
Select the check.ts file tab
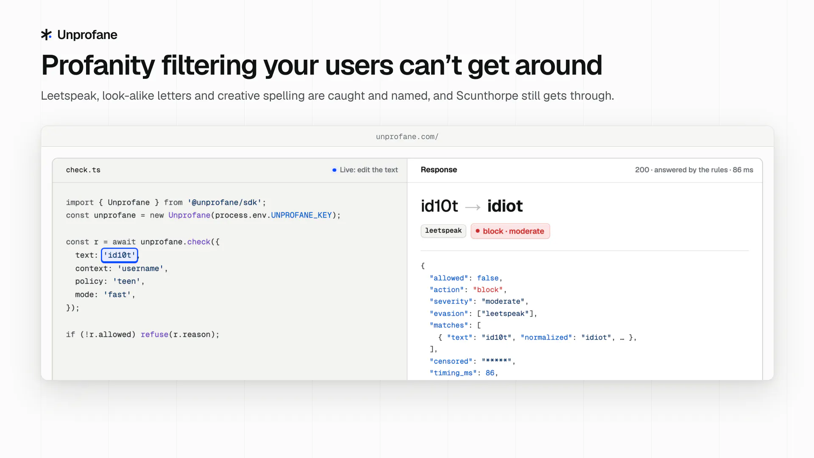(x=83, y=170)
